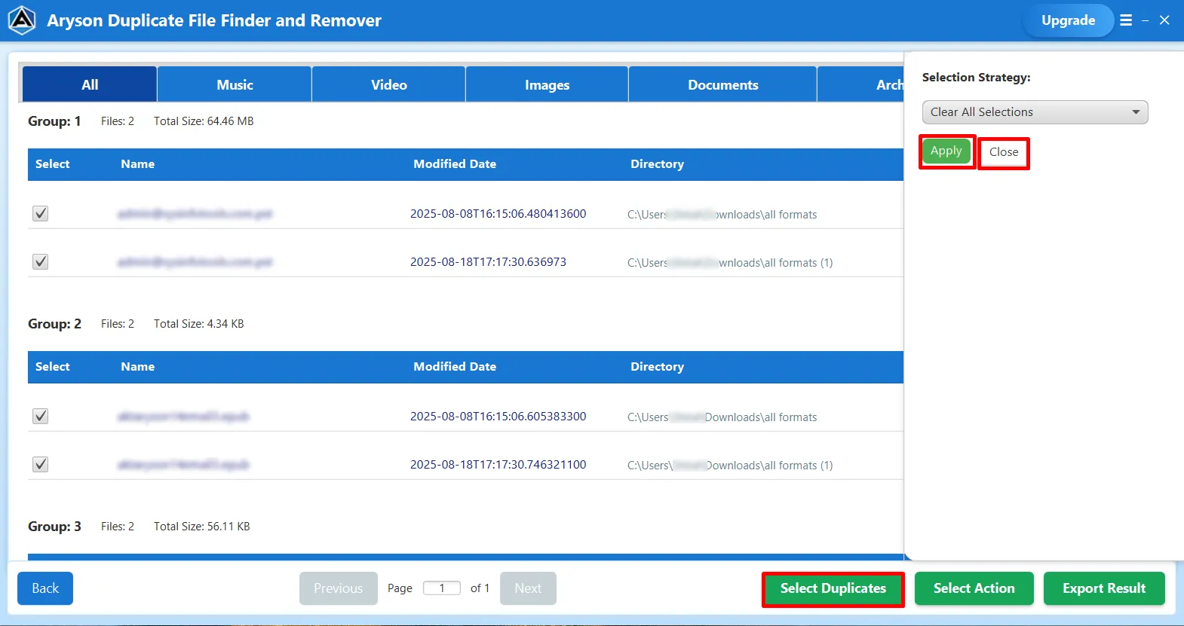Viewport: 1184px width, 626px height.
Task: Switch to the Music tab
Action: click(x=235, y=85)
